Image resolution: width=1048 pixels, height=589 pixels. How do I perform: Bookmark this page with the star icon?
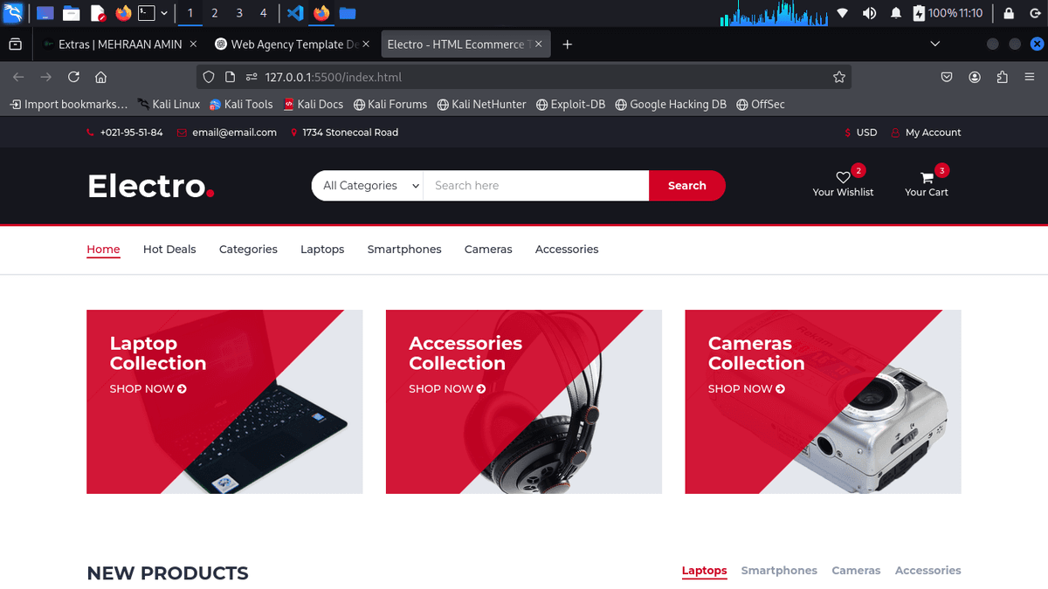[x=839, y=77]
